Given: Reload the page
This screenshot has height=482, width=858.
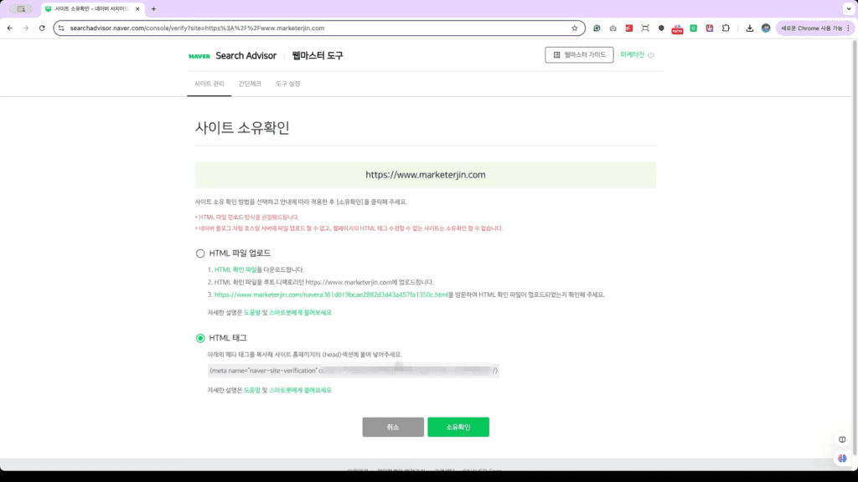Looking at the screenshot, I should click(x=42, y=28).
